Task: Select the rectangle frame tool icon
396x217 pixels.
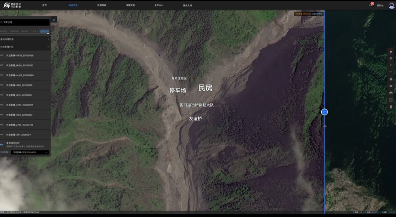Action: (x=391, y=100)
